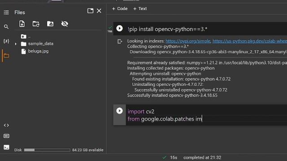Click the pip install code line
The height and width of the screenshot is (161, 287).
tap(167, 29)
